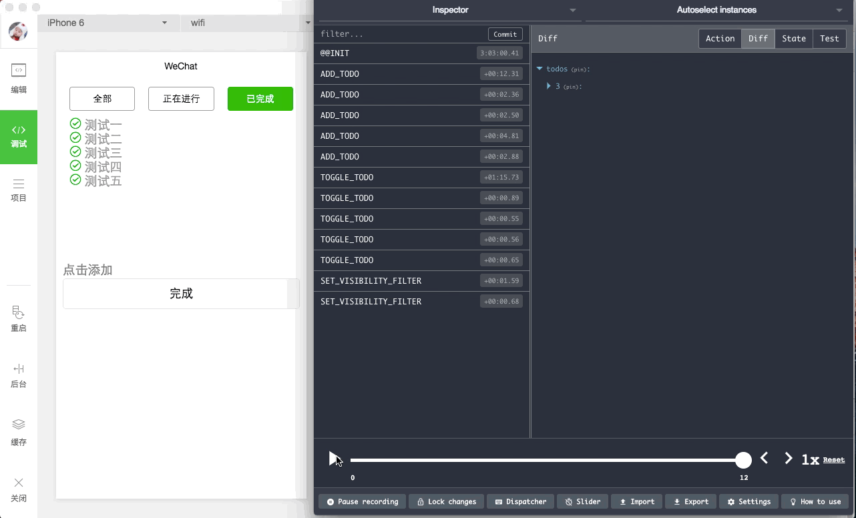856x518 pixels.
Task: Click the Commit button
Action: coord(505,34)
